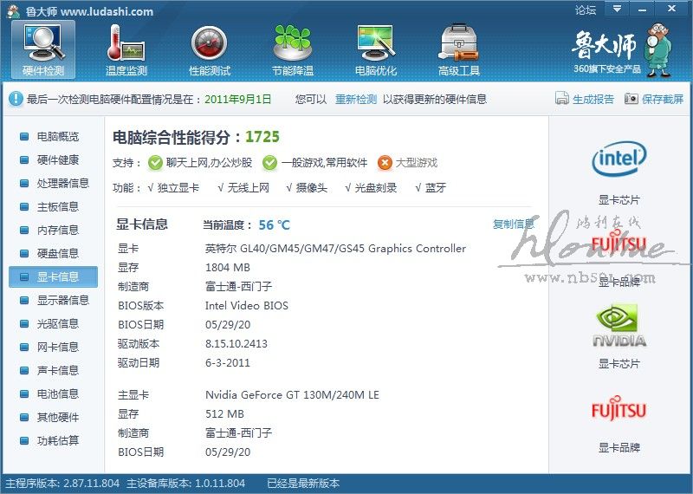The width and height of the screenshot is (693, 494).
Task: Click the 生成报告 report icon
Action: click(561, 98)
